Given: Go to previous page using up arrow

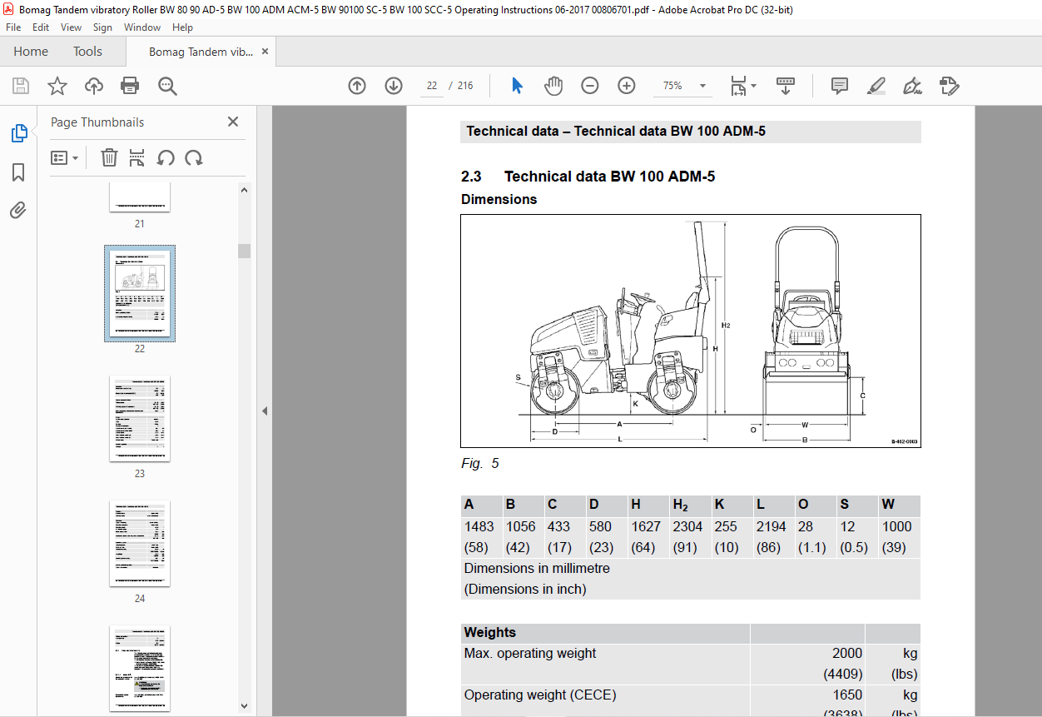Looking at the screenshot, I should 357,86.
